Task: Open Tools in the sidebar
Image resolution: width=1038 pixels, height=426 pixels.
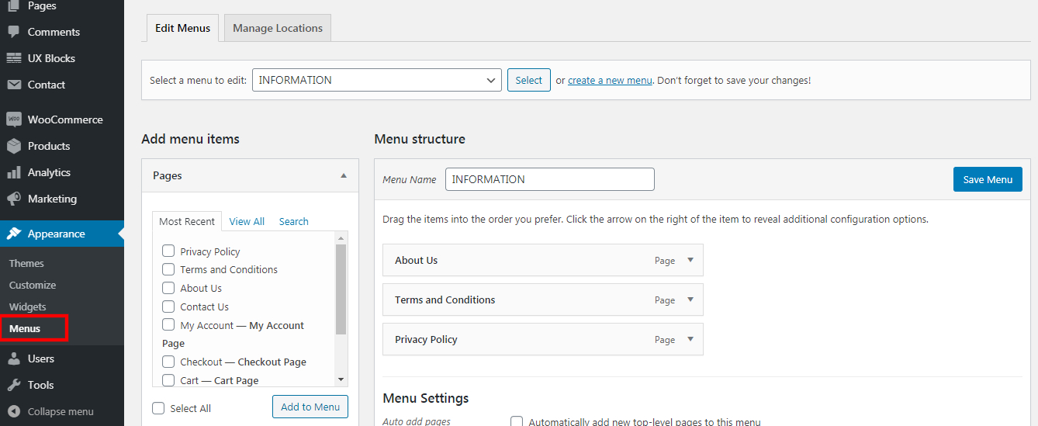Action: tap(40, 385)
